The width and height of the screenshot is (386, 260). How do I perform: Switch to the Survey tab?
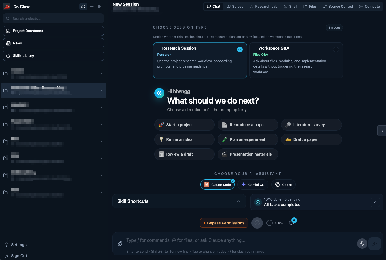point(235,6)
